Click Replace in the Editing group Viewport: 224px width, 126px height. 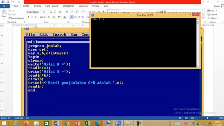[212, 14]
